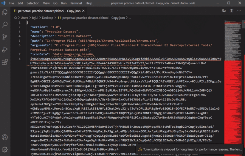Open the Edit menu
The height and width of the screenshot is (156, 245).
pyautogui.click(x=20, y=3)
